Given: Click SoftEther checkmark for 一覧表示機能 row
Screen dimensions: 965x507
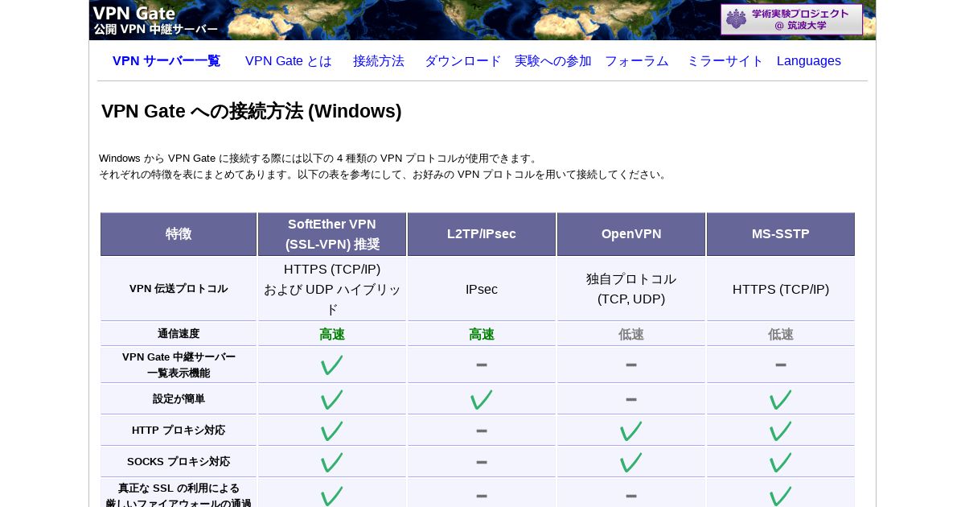Looking at the screenshot, I should pos(332,365).
